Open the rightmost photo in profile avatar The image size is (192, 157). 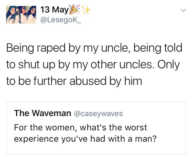[x=31, y=15]
